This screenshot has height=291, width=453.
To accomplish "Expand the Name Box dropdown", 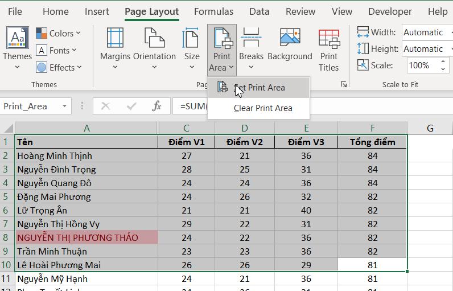I will click(x=65, y=106).
